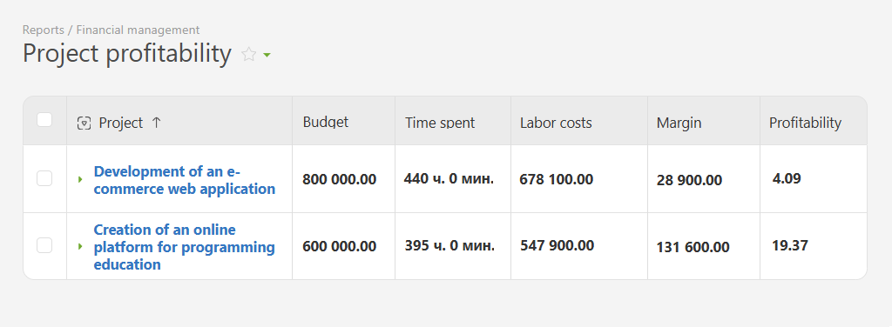Check the box for programming education platform row

pyautogui.click(x=44, y=245)
